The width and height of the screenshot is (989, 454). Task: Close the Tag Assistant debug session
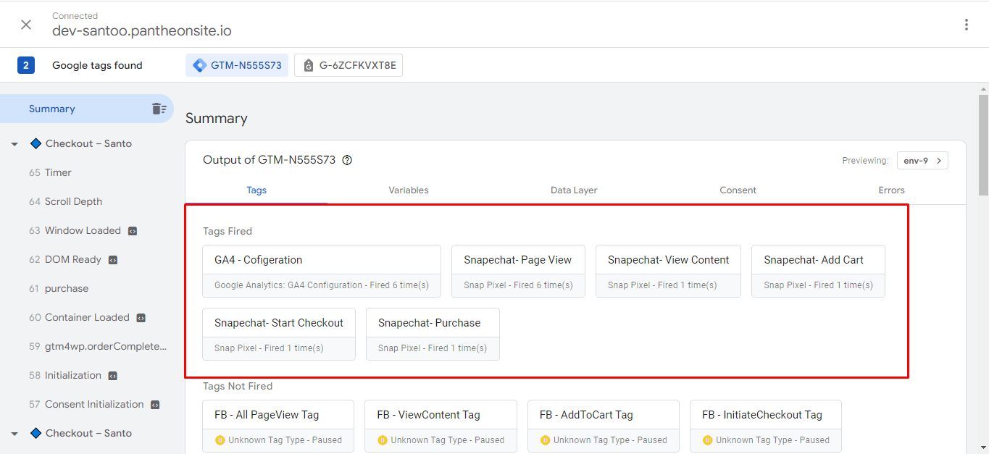tap(26, 25)
